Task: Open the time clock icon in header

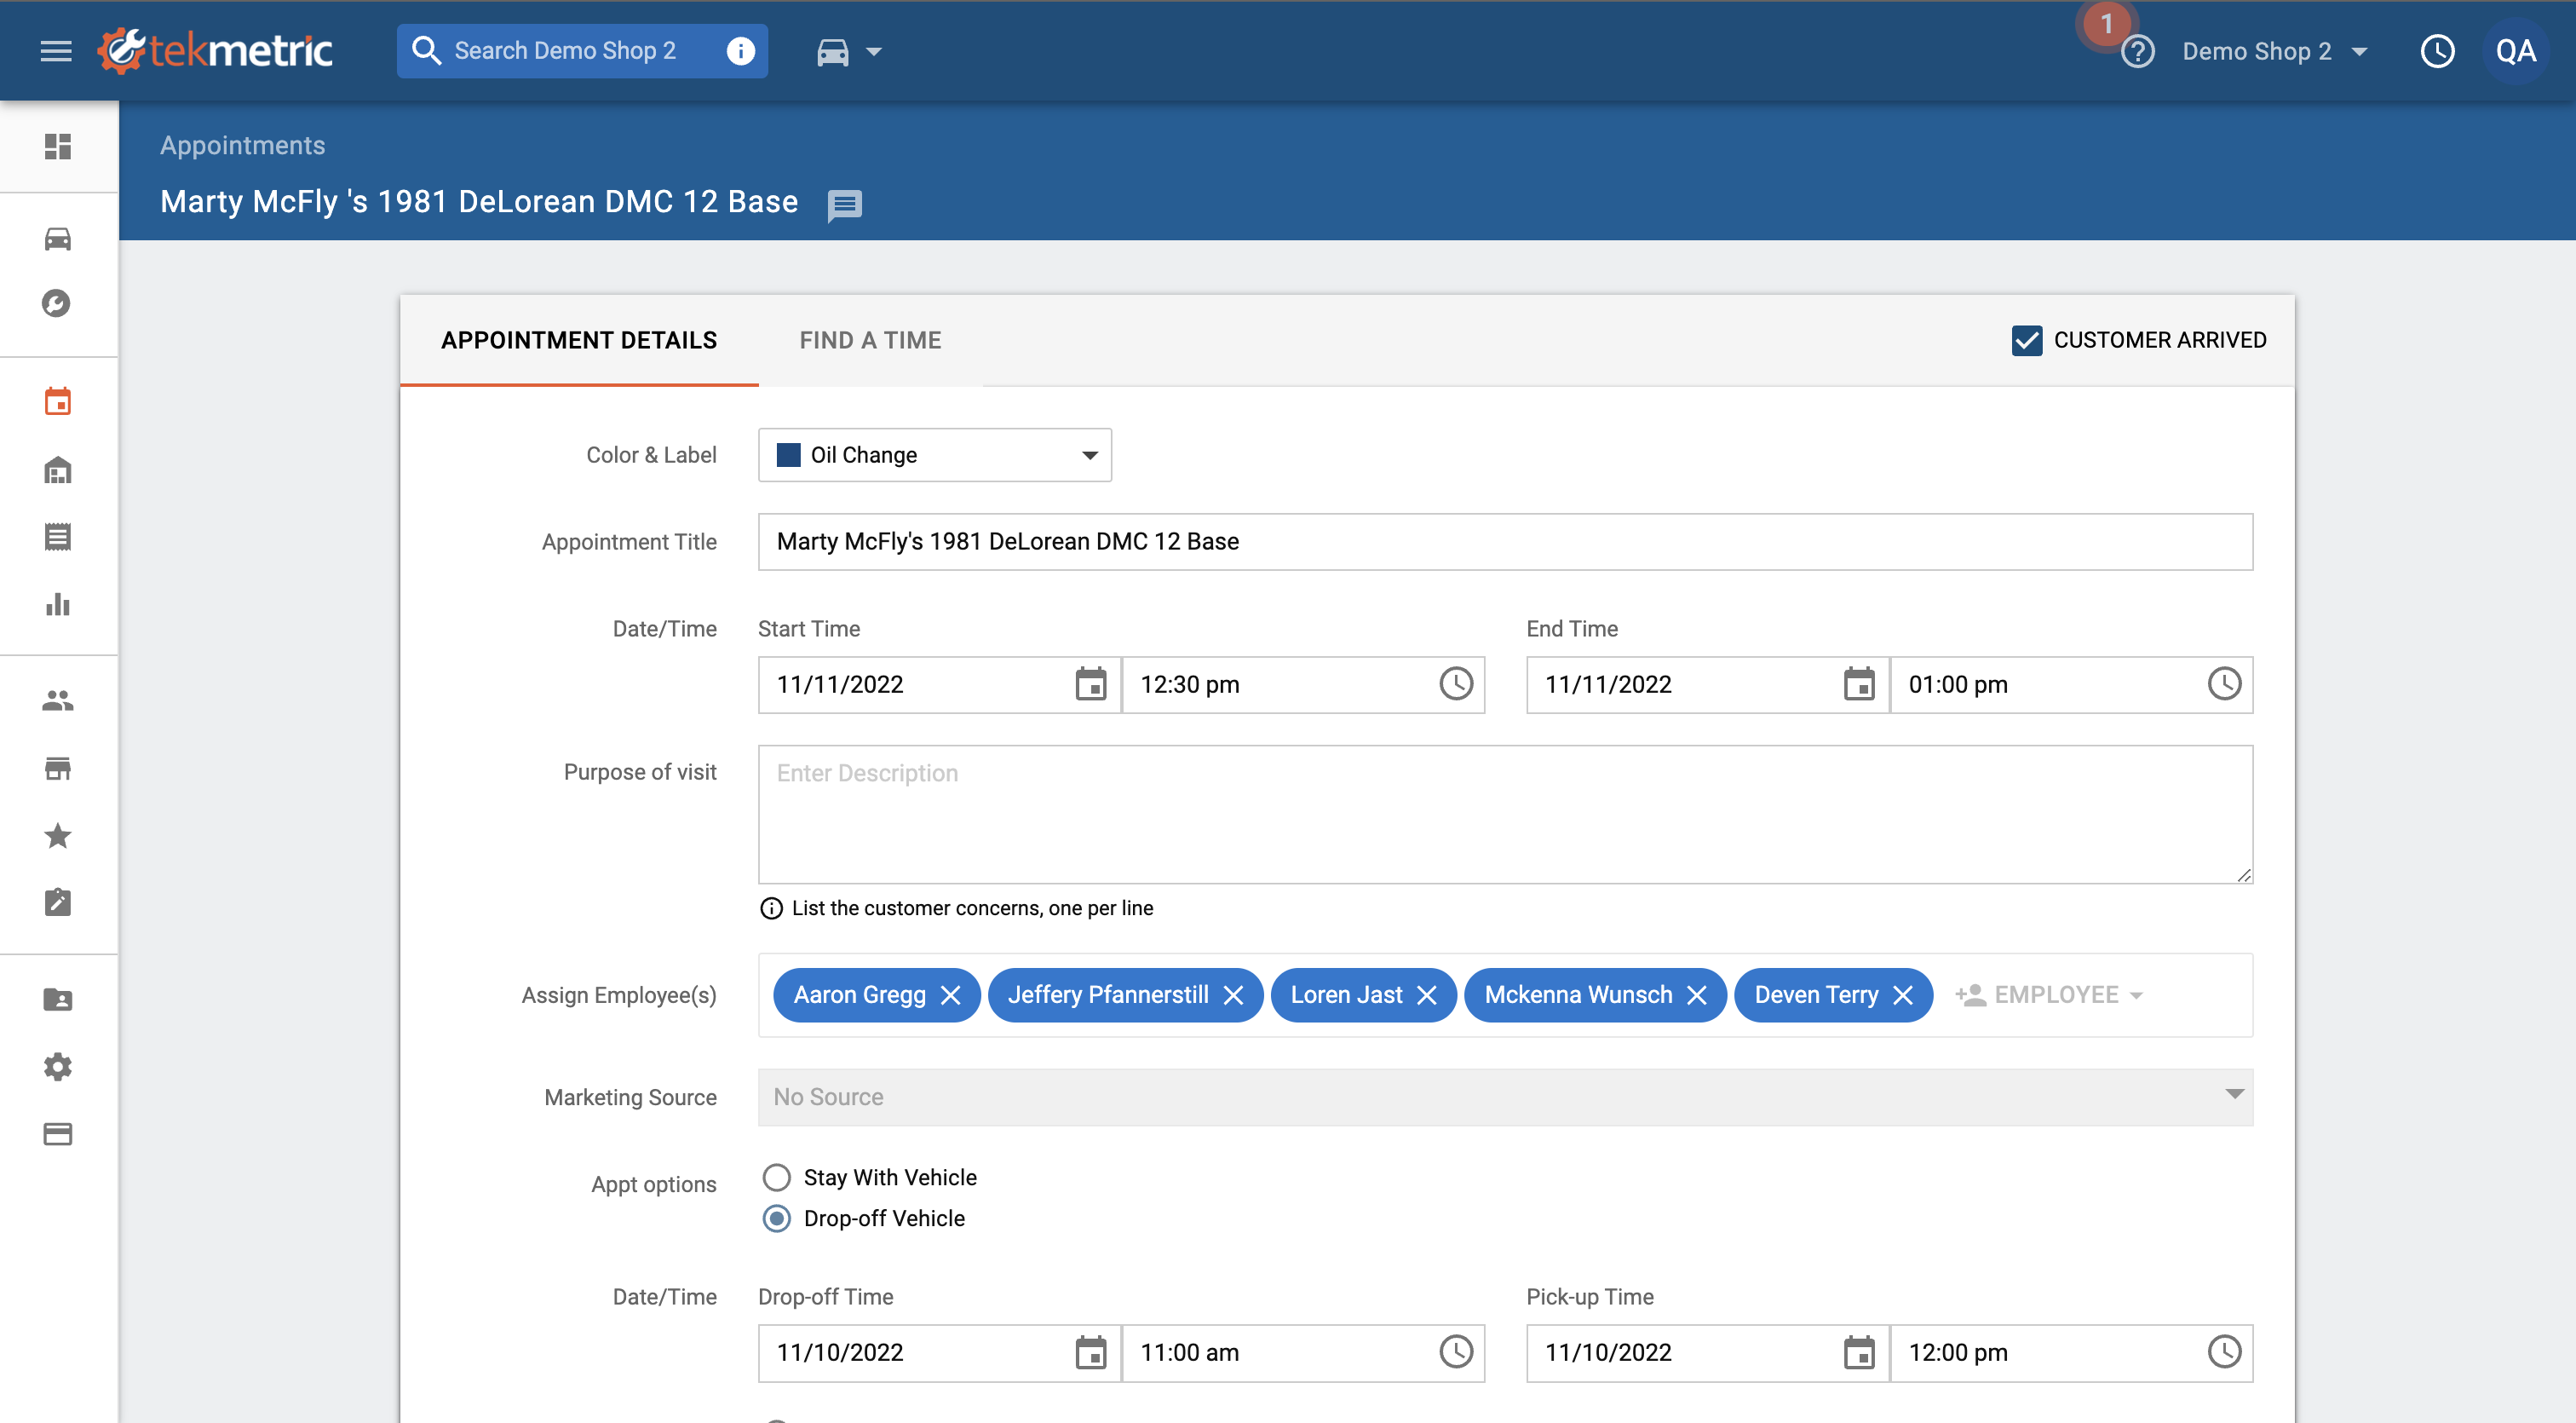Action: click(2437, 51)
